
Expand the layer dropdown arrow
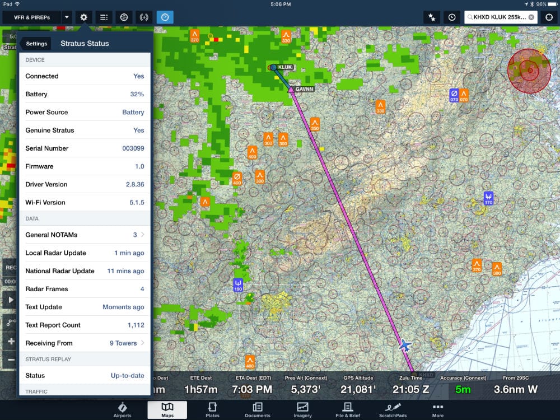coord(67,17)
